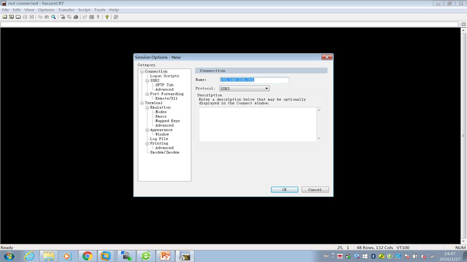The image size is (467, 262).
Task: Collapse the Emulation tree node
Action: (147, 107)
